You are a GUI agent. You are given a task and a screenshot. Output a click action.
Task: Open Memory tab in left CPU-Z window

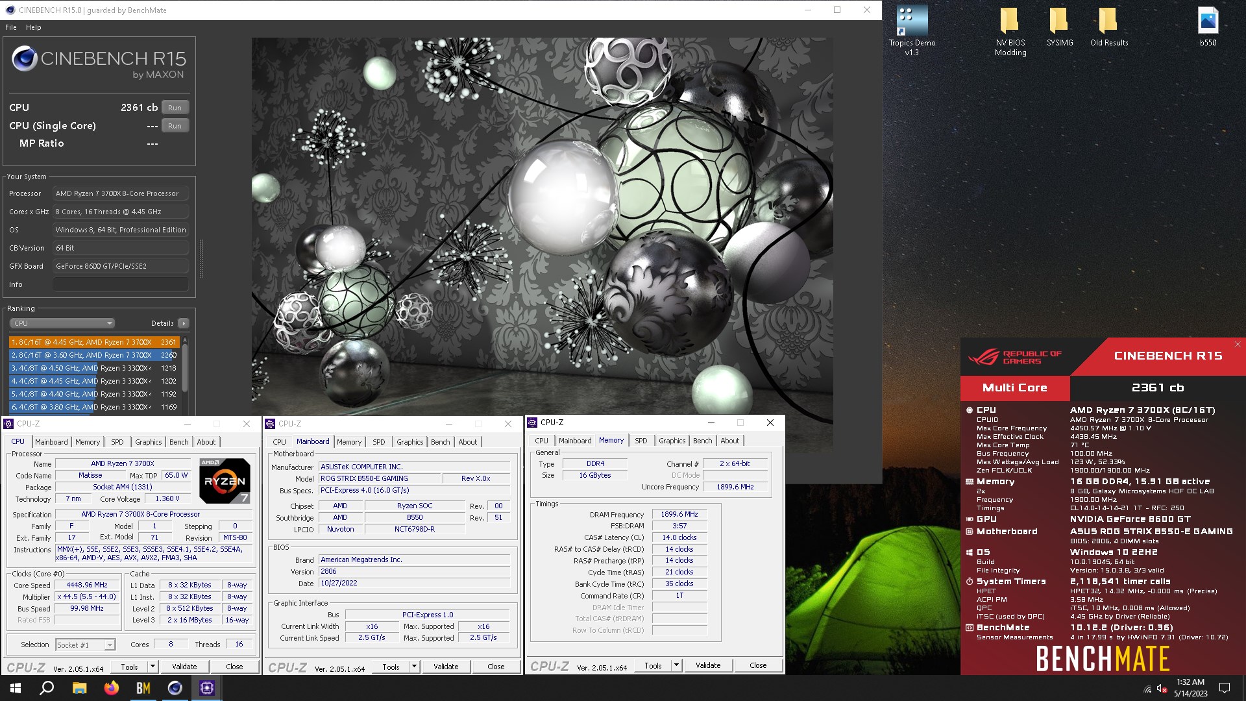[88, 442]
